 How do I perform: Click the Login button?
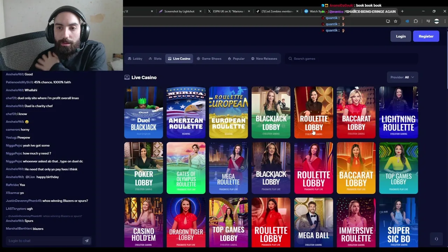pyautogui.click(x=401, y=36)
